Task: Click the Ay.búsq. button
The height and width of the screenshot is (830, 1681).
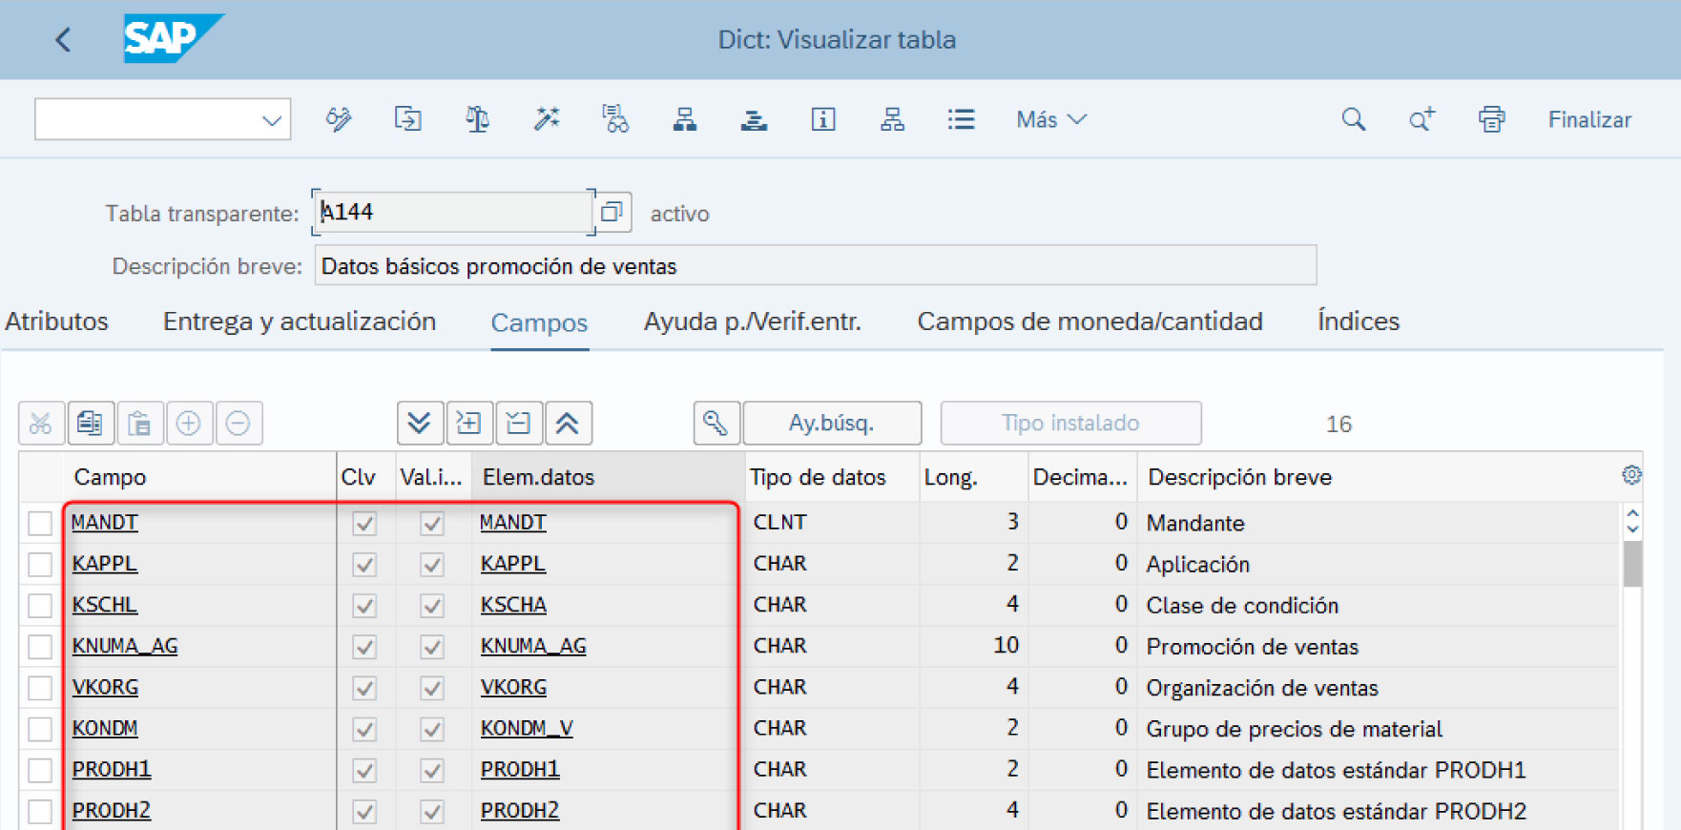Action: (831, 423)
